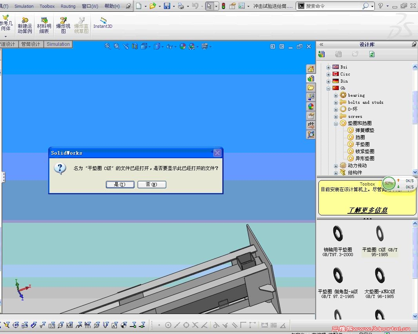Click Add to Library icon in design library
This screenshot has height=334, width=418.
(x=322, y=54)
